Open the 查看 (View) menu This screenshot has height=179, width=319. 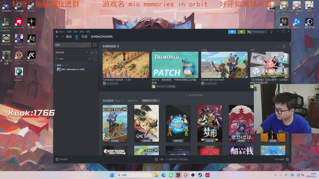(x=69, y=32)
